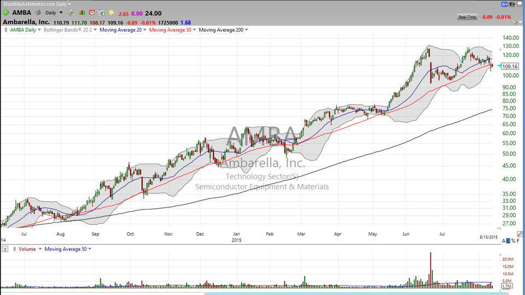Click the 1.7M volume value label
The image size is (525, 295).
tap(507, 286)
